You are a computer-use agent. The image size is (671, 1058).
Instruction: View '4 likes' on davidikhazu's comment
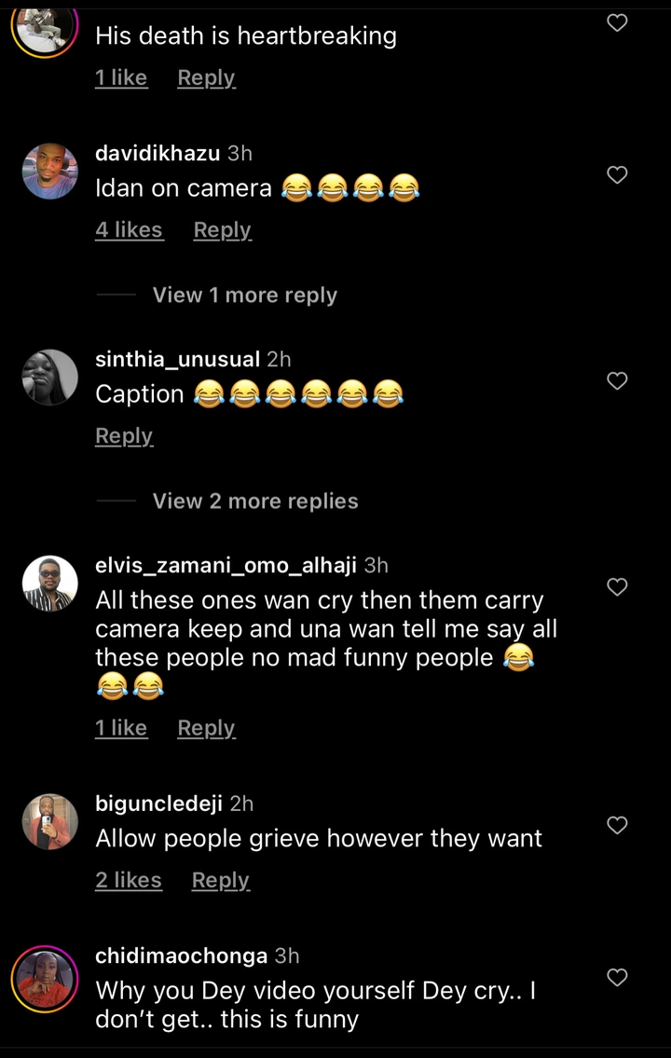pos(130,230)
